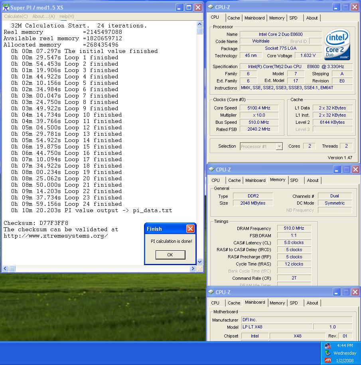Minimize the Super PI window

179,8
